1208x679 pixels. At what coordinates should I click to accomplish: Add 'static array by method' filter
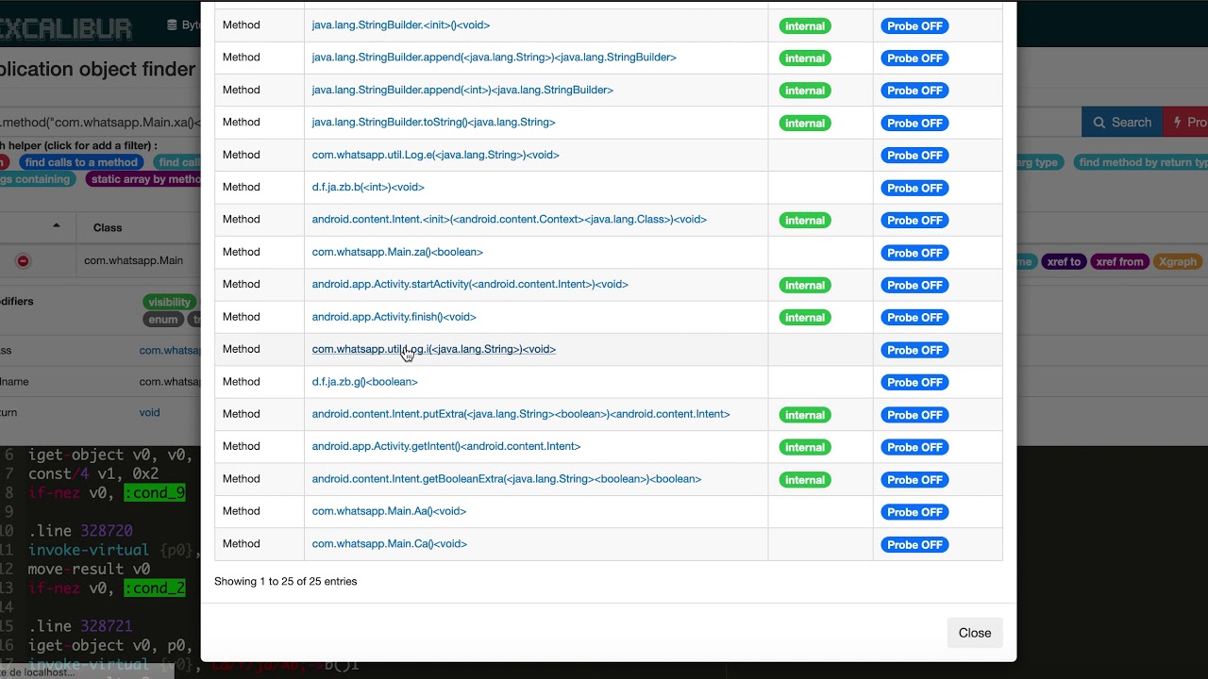point(143,179)
